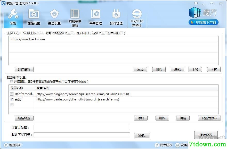Click the skin shirt icon in title bar
Image resolution: width=227 pixels, height=149 pixels.
[x=196, y=3]
